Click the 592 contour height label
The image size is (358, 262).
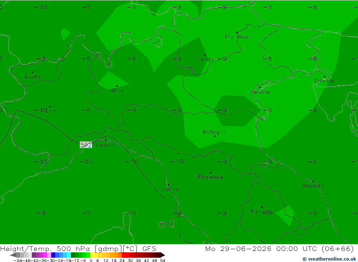coord(86,145)
